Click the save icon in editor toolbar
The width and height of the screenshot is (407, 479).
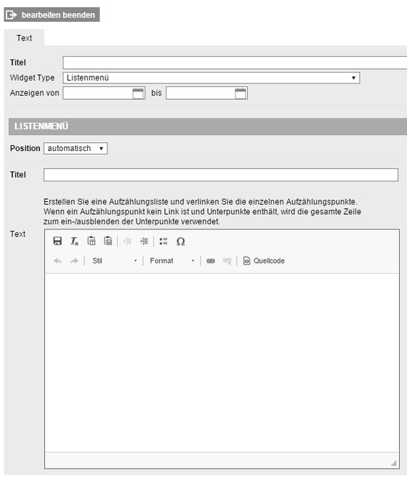(57, 242)
